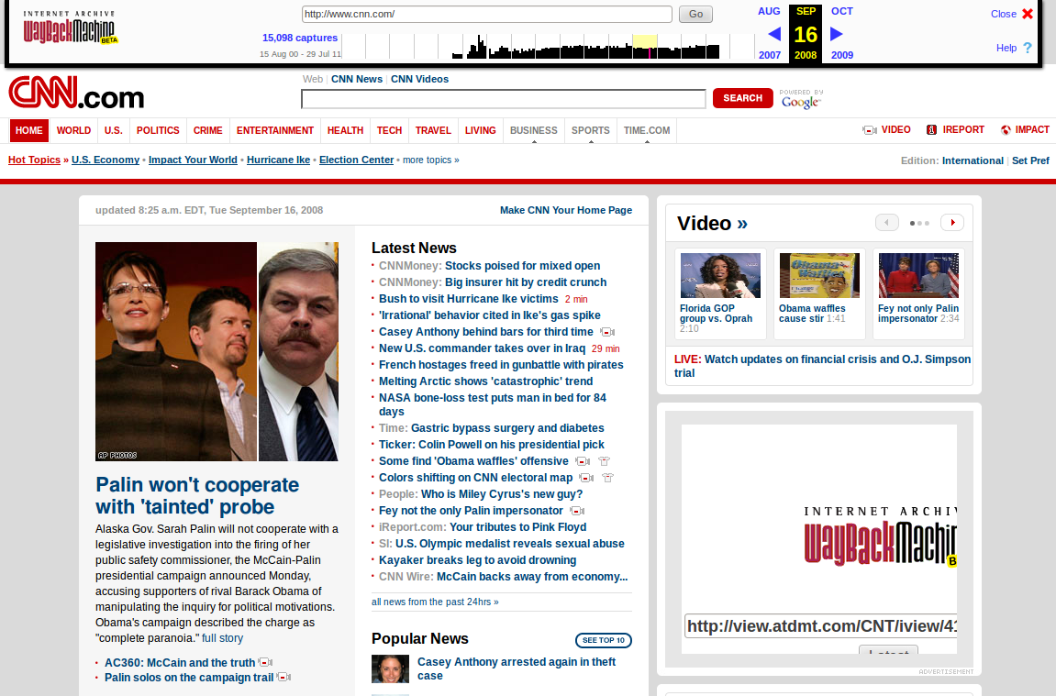Viewport: 1056px width, 696px height.
Task: Play Obama waffles cause stir video thumbnail
Action: click(x=819, y=275)
